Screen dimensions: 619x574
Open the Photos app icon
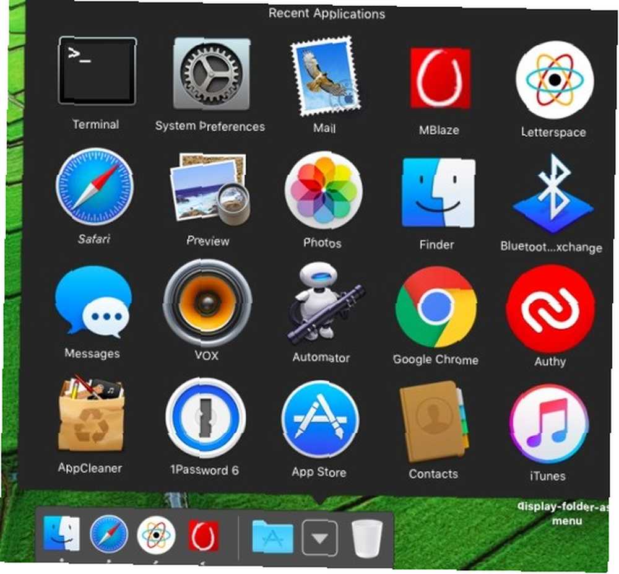tap(323, 191)
